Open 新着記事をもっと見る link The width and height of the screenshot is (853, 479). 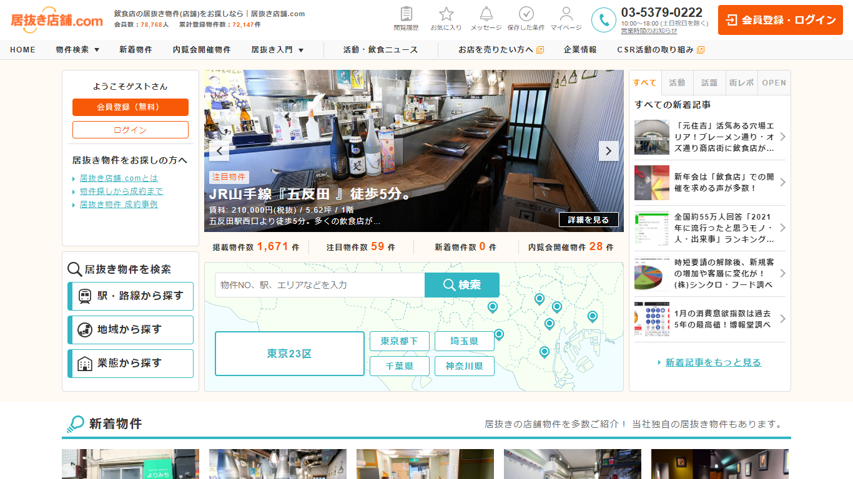click(x=713, y=362)
